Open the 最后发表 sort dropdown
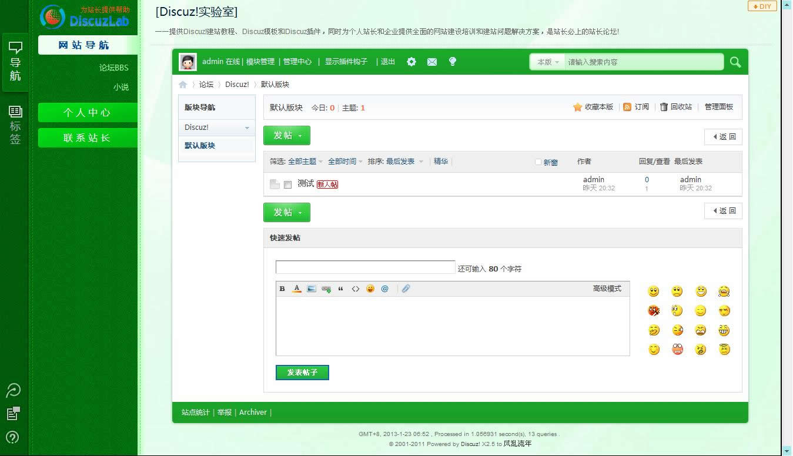Screen dimensions: 793x456 (404, 162)
